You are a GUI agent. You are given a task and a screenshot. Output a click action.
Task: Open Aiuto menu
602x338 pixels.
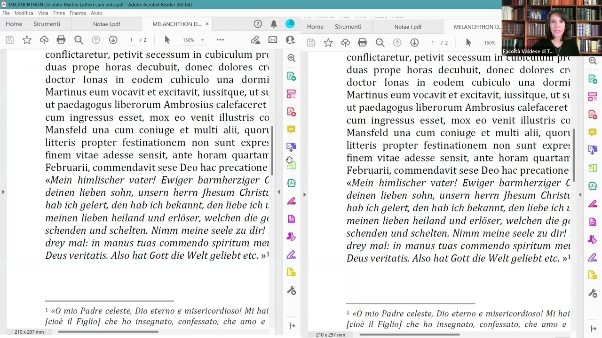[x=96, y=13]
